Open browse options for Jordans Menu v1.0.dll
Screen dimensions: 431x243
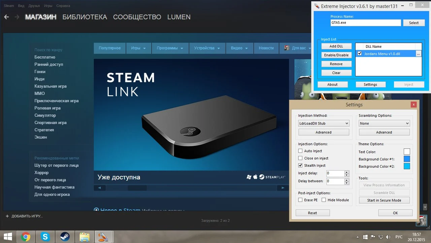click(418, 53)
